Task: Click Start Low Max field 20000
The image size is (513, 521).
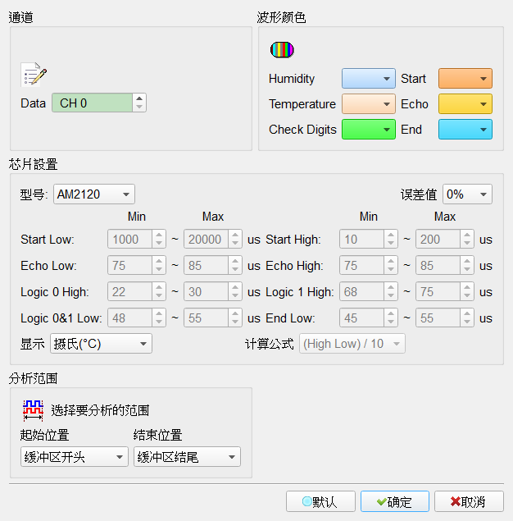Action: [x=206, y=239]
